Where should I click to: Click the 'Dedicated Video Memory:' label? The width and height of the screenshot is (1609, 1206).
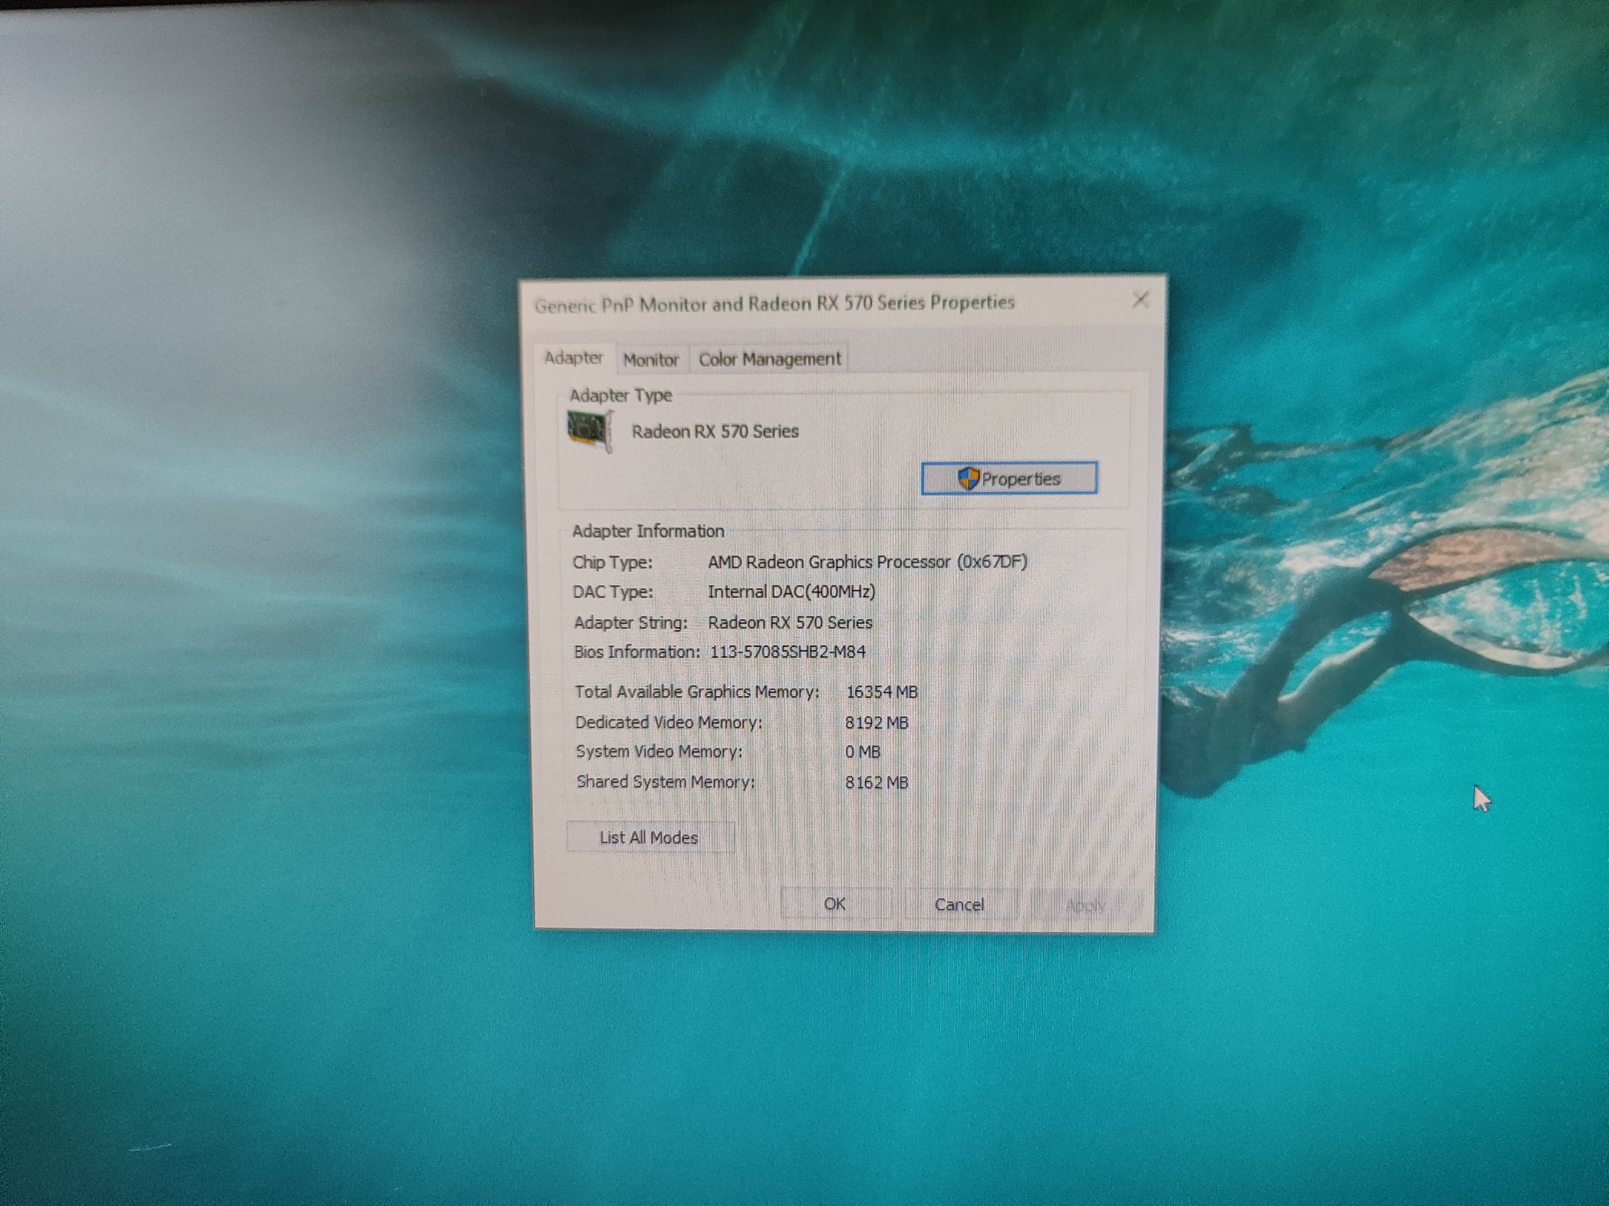(669, 722)
